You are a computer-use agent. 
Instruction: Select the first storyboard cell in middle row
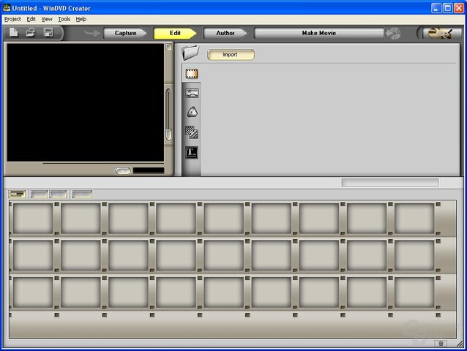[33, 255]
